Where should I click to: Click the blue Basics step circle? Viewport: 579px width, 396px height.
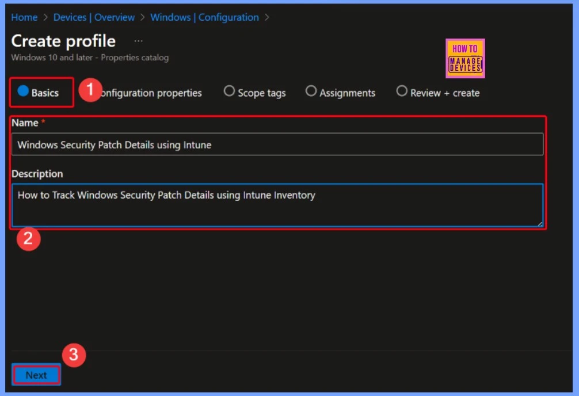(23, 91)
